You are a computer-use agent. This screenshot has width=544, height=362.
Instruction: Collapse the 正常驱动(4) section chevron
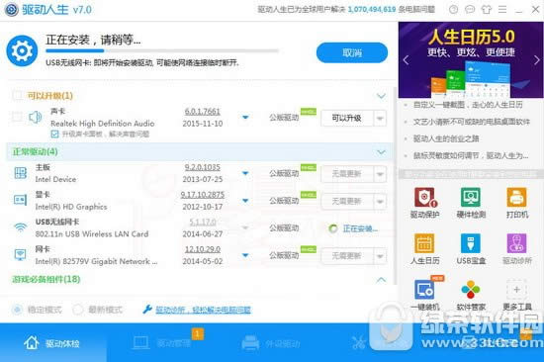click(381, 152)
